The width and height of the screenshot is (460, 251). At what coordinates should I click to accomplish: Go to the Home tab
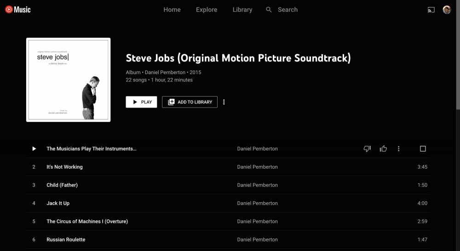172,10
